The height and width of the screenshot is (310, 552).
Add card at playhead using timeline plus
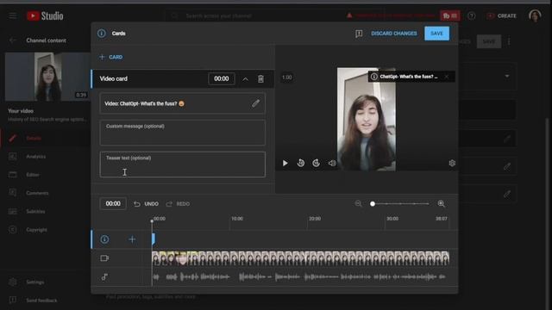pyautogui.click(x=132, y=239)
